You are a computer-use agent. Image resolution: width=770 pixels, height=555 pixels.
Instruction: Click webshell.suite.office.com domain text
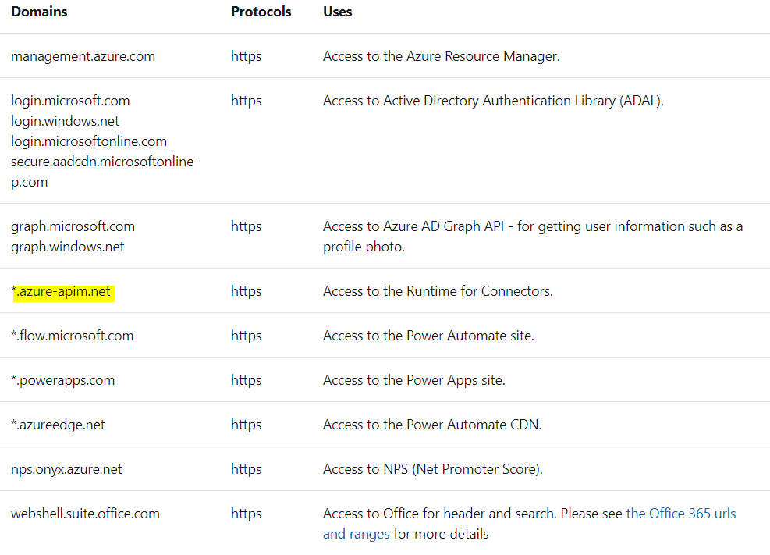click(86, 514)
